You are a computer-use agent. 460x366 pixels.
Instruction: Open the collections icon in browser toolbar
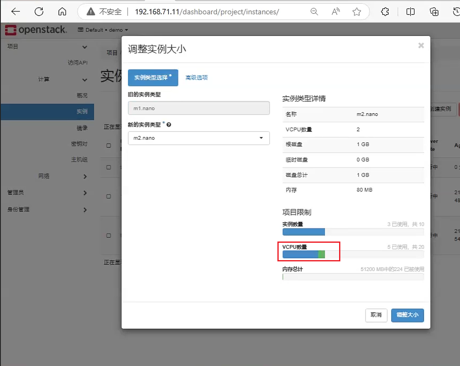tap(434, 12)
